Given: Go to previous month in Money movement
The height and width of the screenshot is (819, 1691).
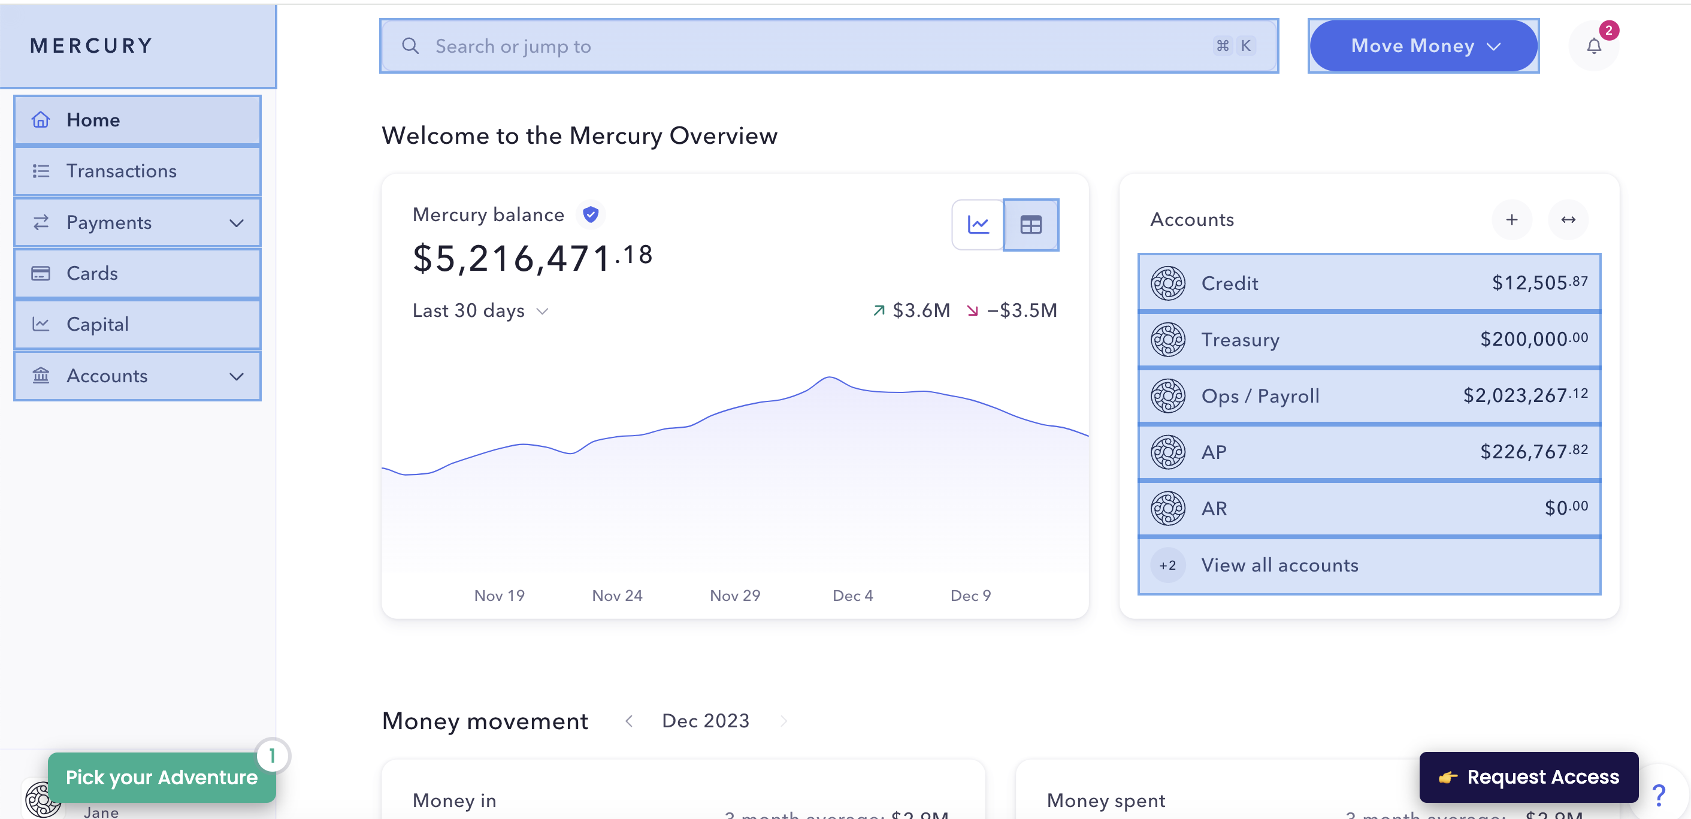Looking at the screenshot, I should [629, 721].
